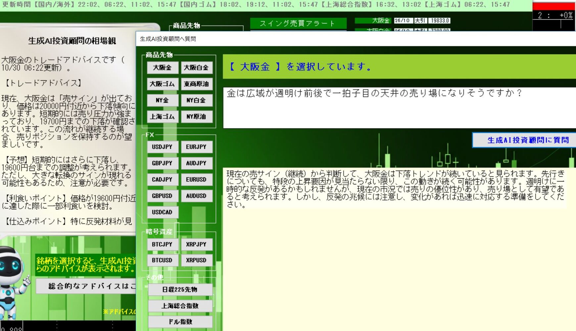Viewport: 576px width, 331px height.
Task: Select the NY白金 button
Action: [x=197, y=100]
